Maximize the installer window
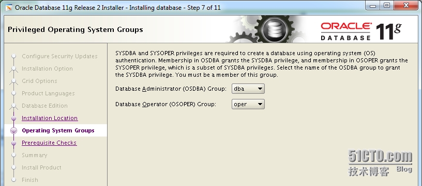Viewport: 422px width, 186px height. 387,5
